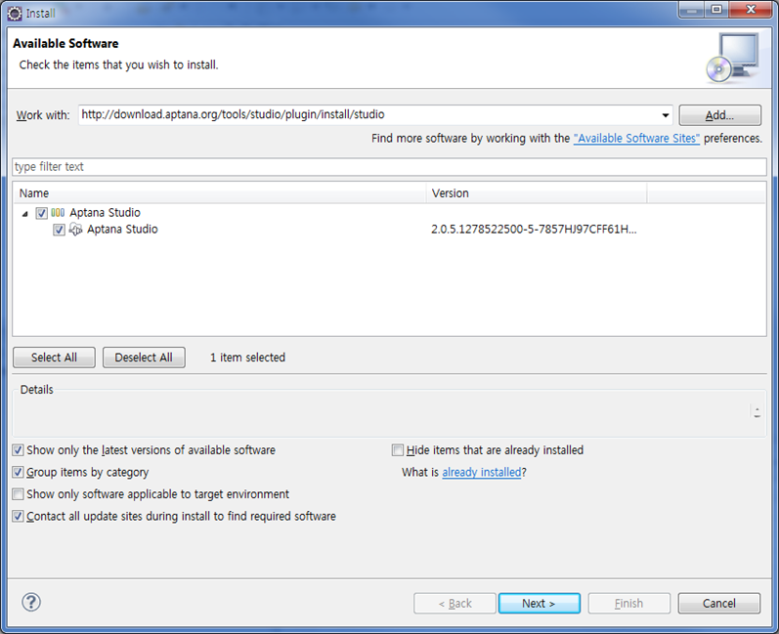Select the child Aptana Studio row label

coord(122,229)
